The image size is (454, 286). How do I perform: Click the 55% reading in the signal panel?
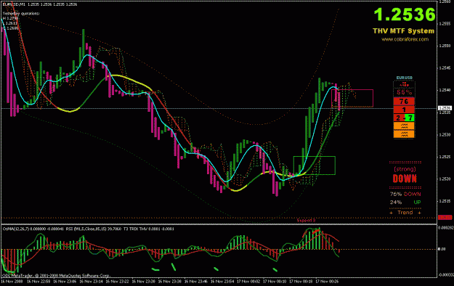404,92
